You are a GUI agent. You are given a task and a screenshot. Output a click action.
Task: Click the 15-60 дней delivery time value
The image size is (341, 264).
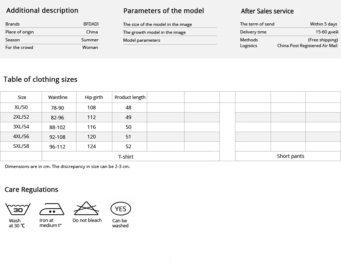(327, 32)
